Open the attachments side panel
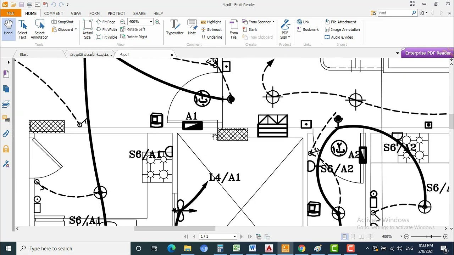Screen dimensions: 454x255 pyautogui.click(x=6, y=134)
